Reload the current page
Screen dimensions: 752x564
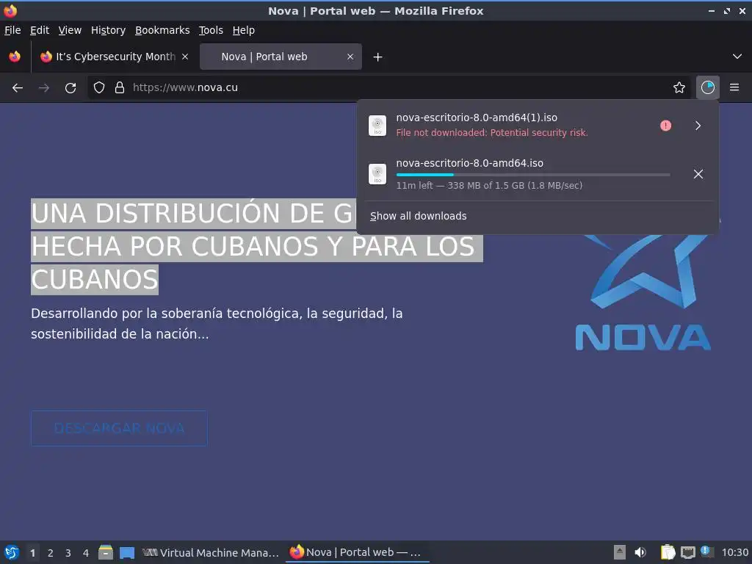point(70,88)
